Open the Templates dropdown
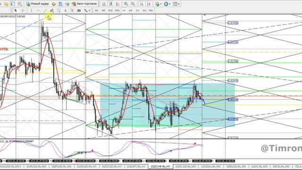The height and width of the screenshot is (170, 302). click(176, 4)
